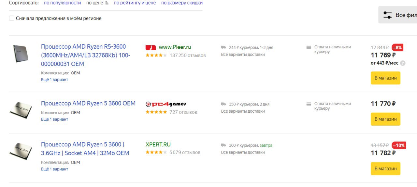Click pc4games Ryzen processor thumbnail
Screen dimensions: 417x187
tap(21, 110)
